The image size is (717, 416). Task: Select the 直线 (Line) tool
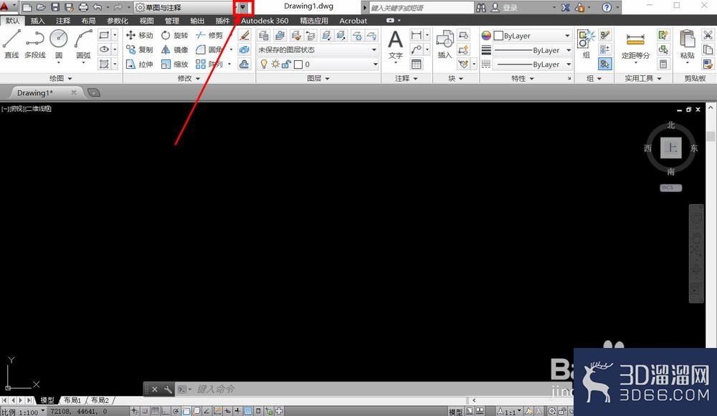[x=12, y=44]
